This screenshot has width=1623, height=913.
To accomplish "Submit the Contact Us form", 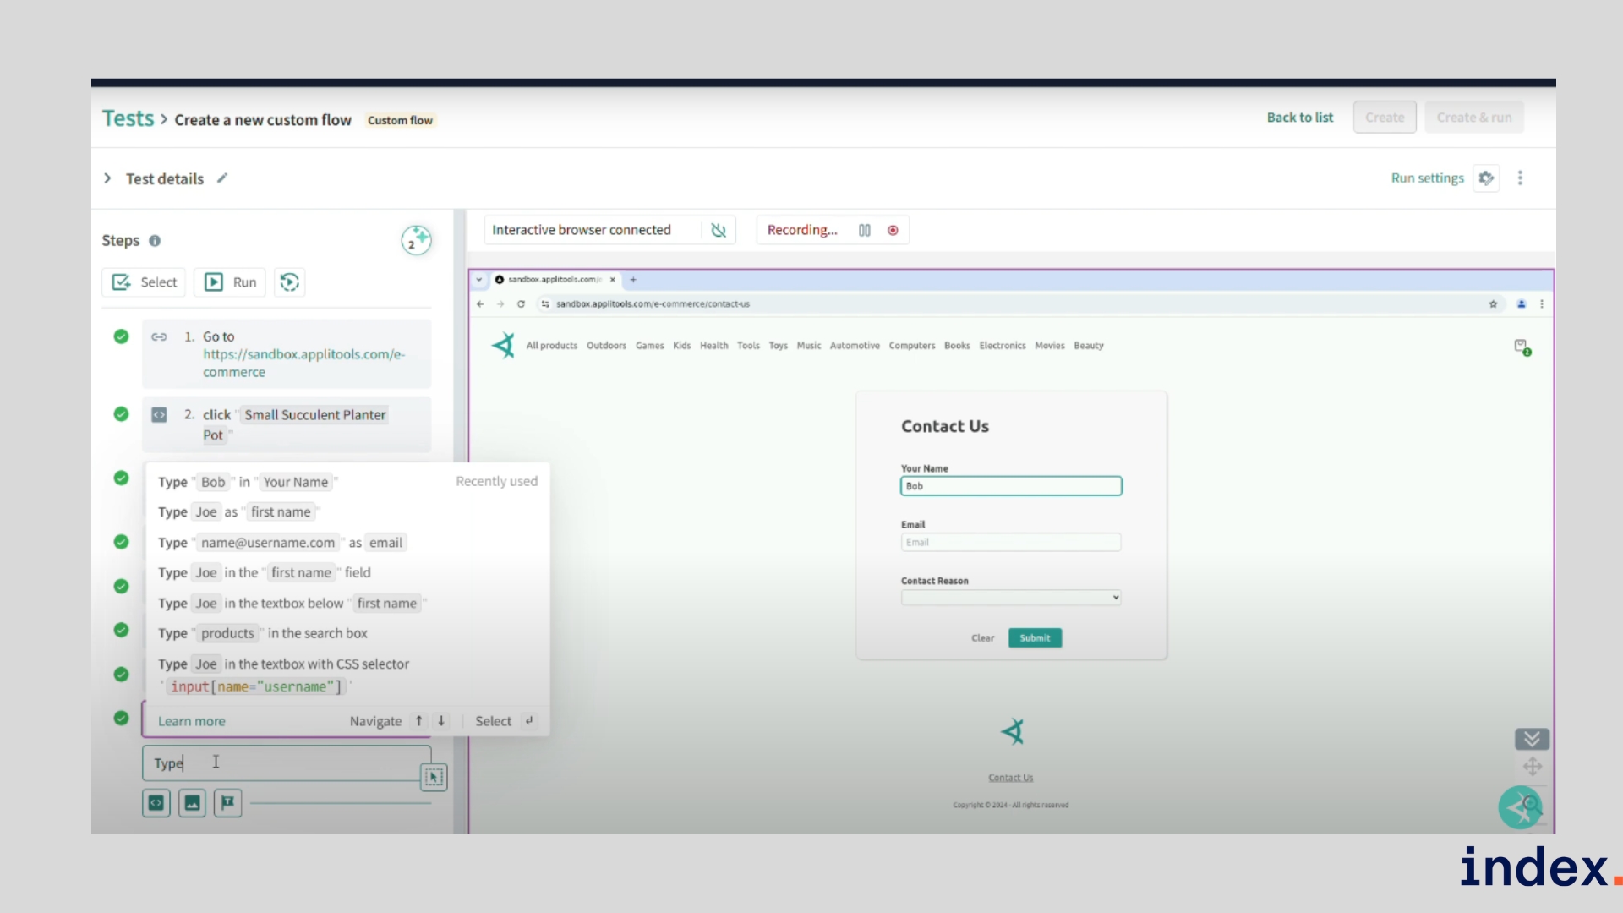I will [x=1035, y=637].
